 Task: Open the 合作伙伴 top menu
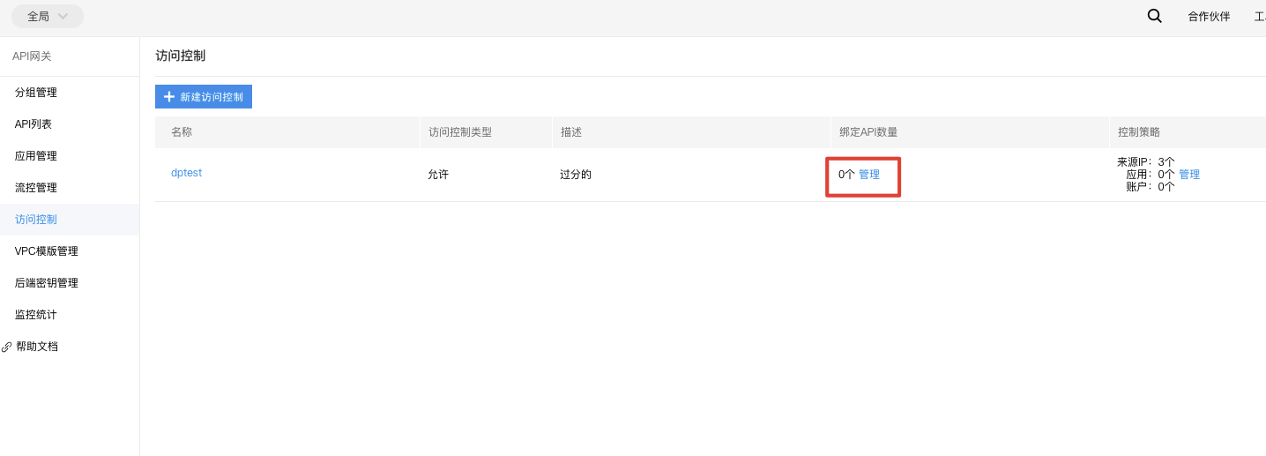1208,17
